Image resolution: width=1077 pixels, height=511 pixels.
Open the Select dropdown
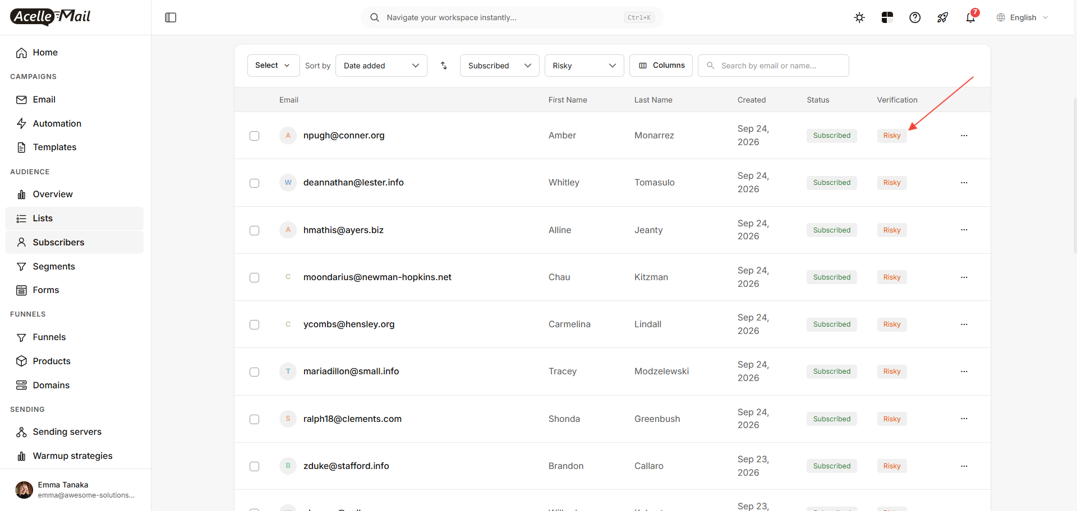pos(273,66)
